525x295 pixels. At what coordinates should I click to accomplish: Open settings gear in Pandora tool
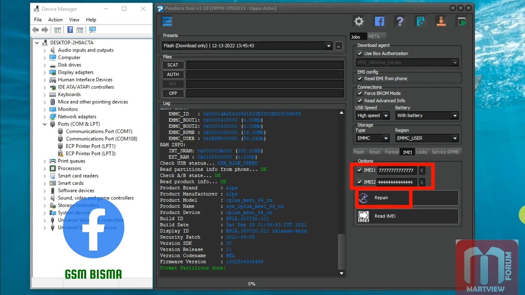[x=359, y=21]
